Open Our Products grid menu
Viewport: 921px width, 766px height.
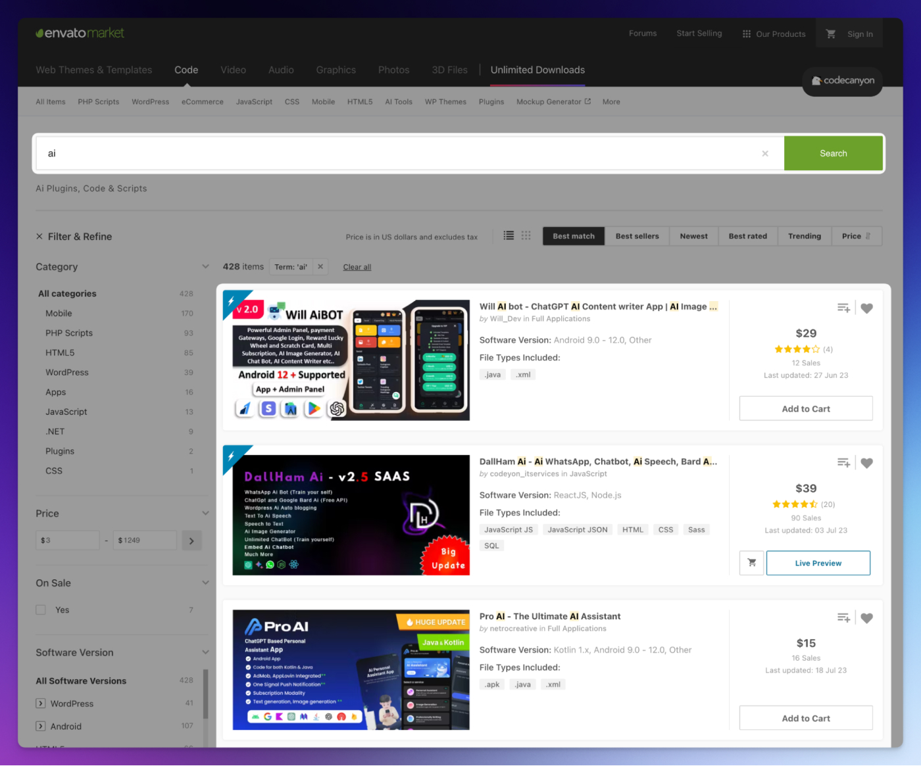pos(774,34)
